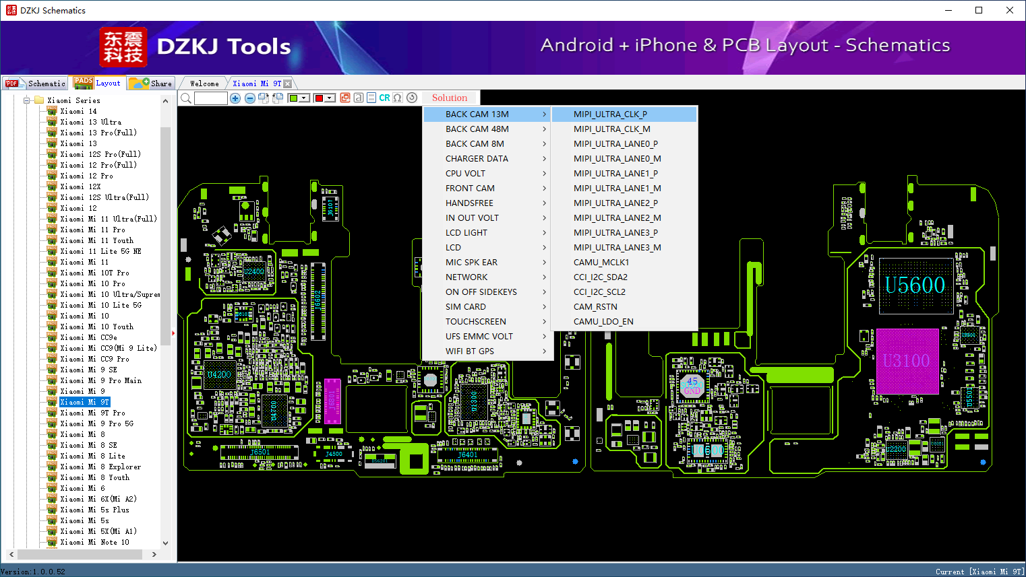Select CAM_RSTN signal

pyautogui.click(x=624, y=307)
